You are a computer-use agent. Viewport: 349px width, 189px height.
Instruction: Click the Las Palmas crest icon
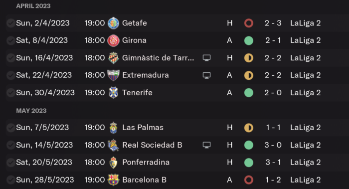click(x=113, y=128)
